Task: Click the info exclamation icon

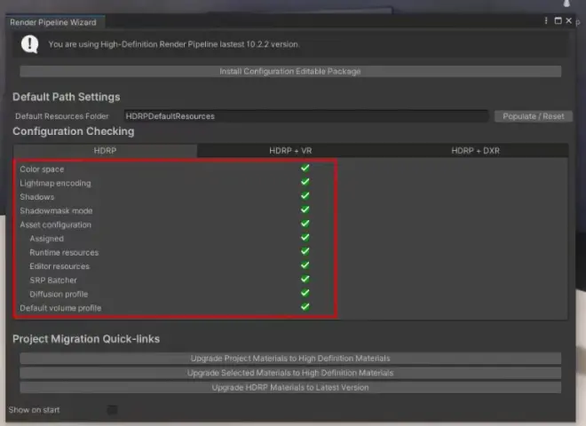Action: click(x=30, y=44)
